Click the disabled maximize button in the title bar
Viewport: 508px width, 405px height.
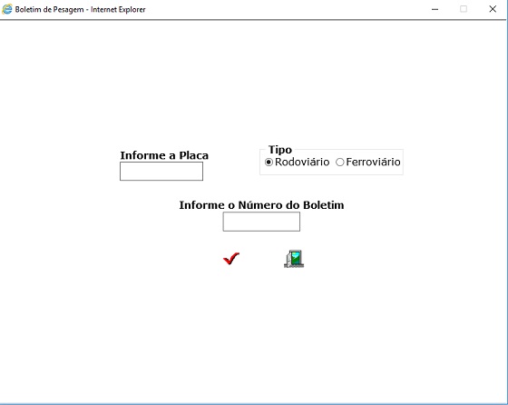464,9
